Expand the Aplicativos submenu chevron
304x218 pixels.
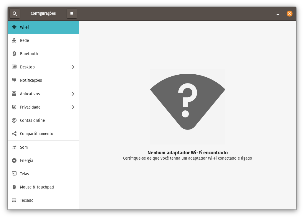(73, 94)
